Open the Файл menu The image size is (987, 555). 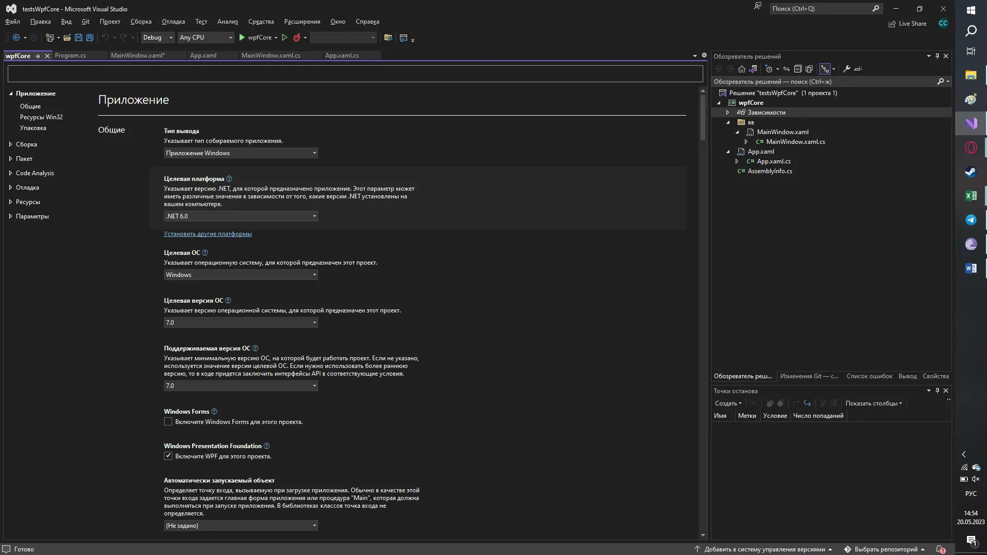(x=12, y=22)
